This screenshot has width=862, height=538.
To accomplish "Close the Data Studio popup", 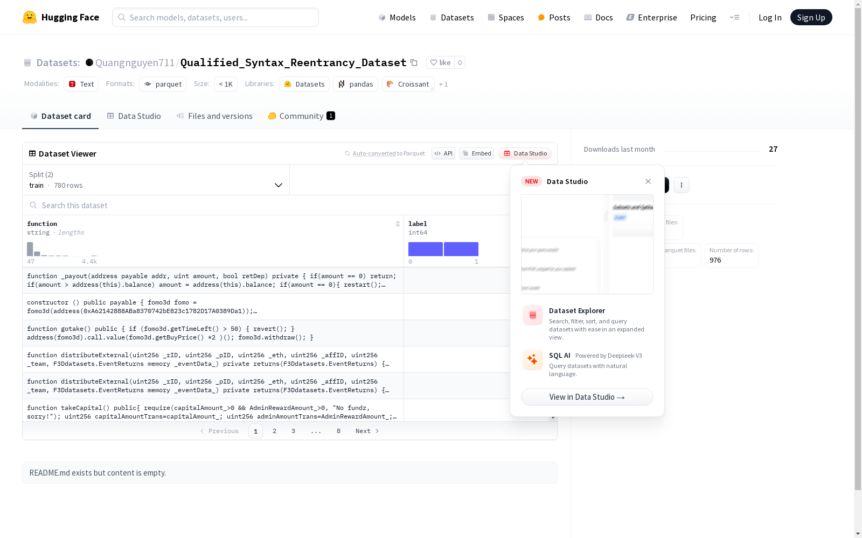I will (x=648, y=181).
